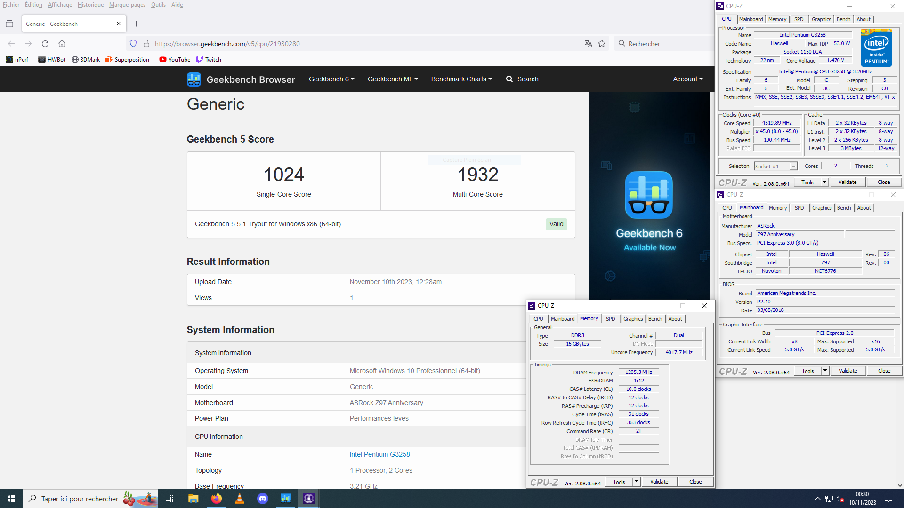Open the 3DMark bookmark

tap(86, 60)
